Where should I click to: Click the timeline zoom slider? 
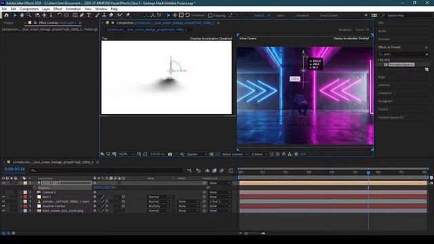[252, 233]
